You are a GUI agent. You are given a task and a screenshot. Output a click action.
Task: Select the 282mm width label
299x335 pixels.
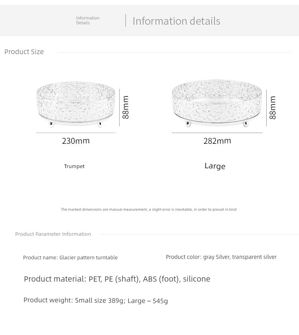coord(217,141)
